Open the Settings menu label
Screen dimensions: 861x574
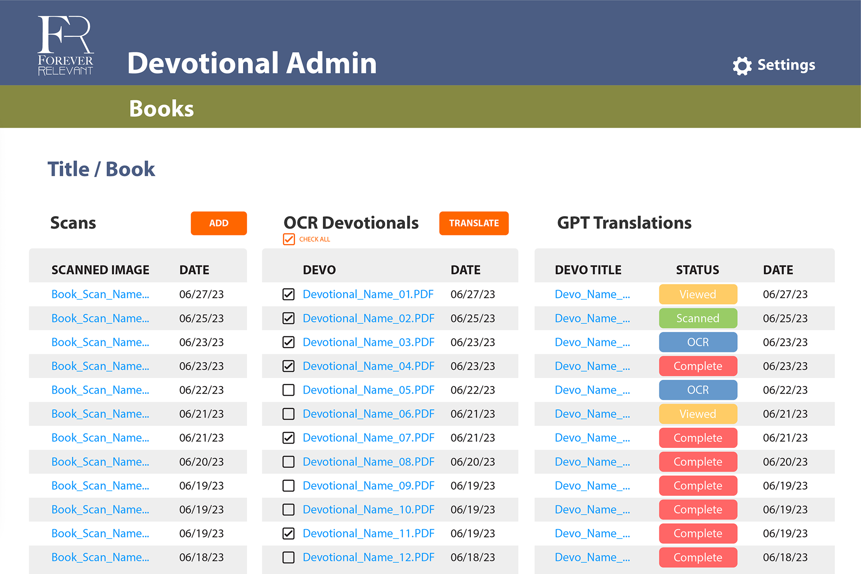(786, 65)
